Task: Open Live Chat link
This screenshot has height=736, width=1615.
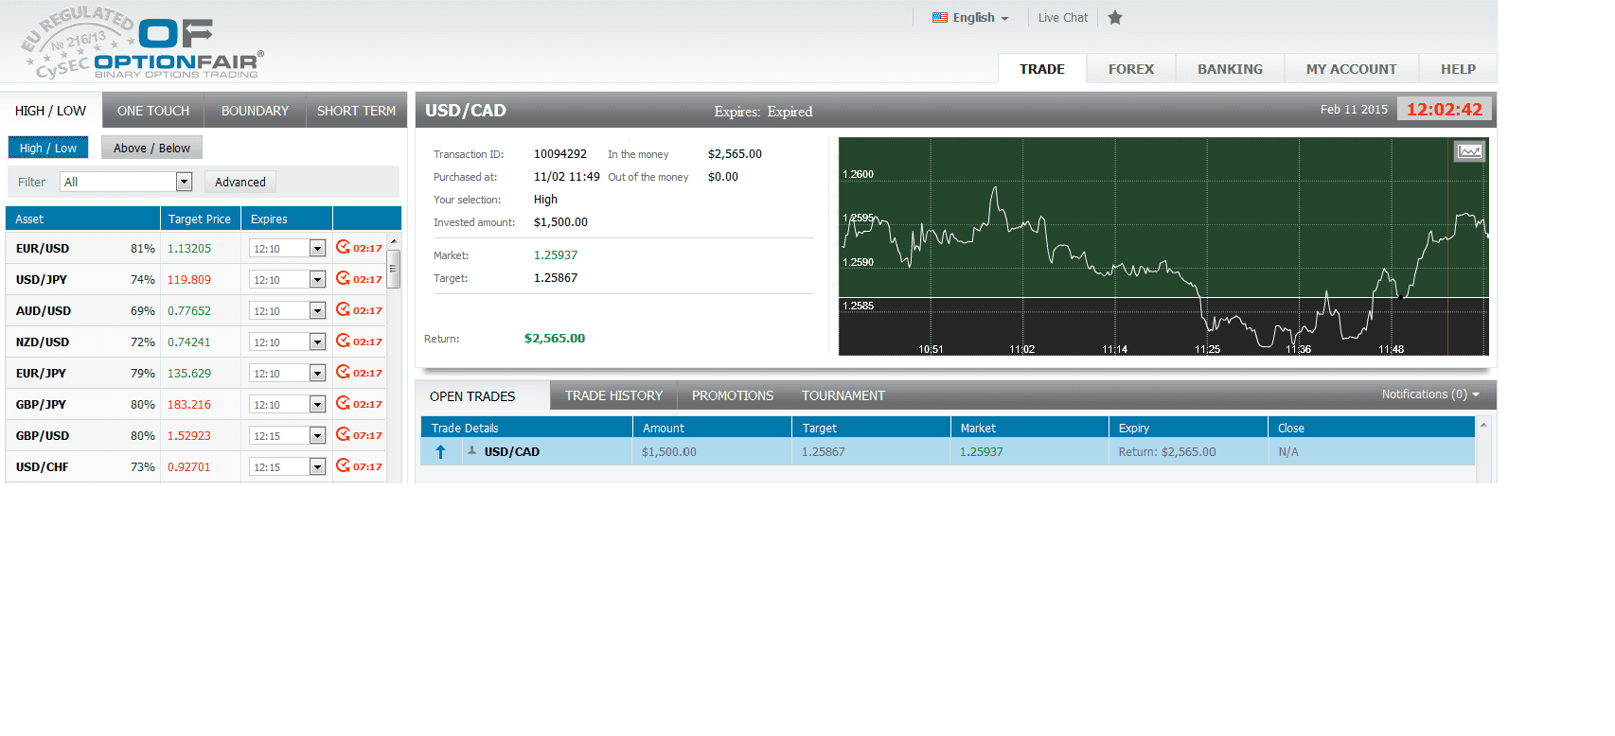Action: [1062, 18]
